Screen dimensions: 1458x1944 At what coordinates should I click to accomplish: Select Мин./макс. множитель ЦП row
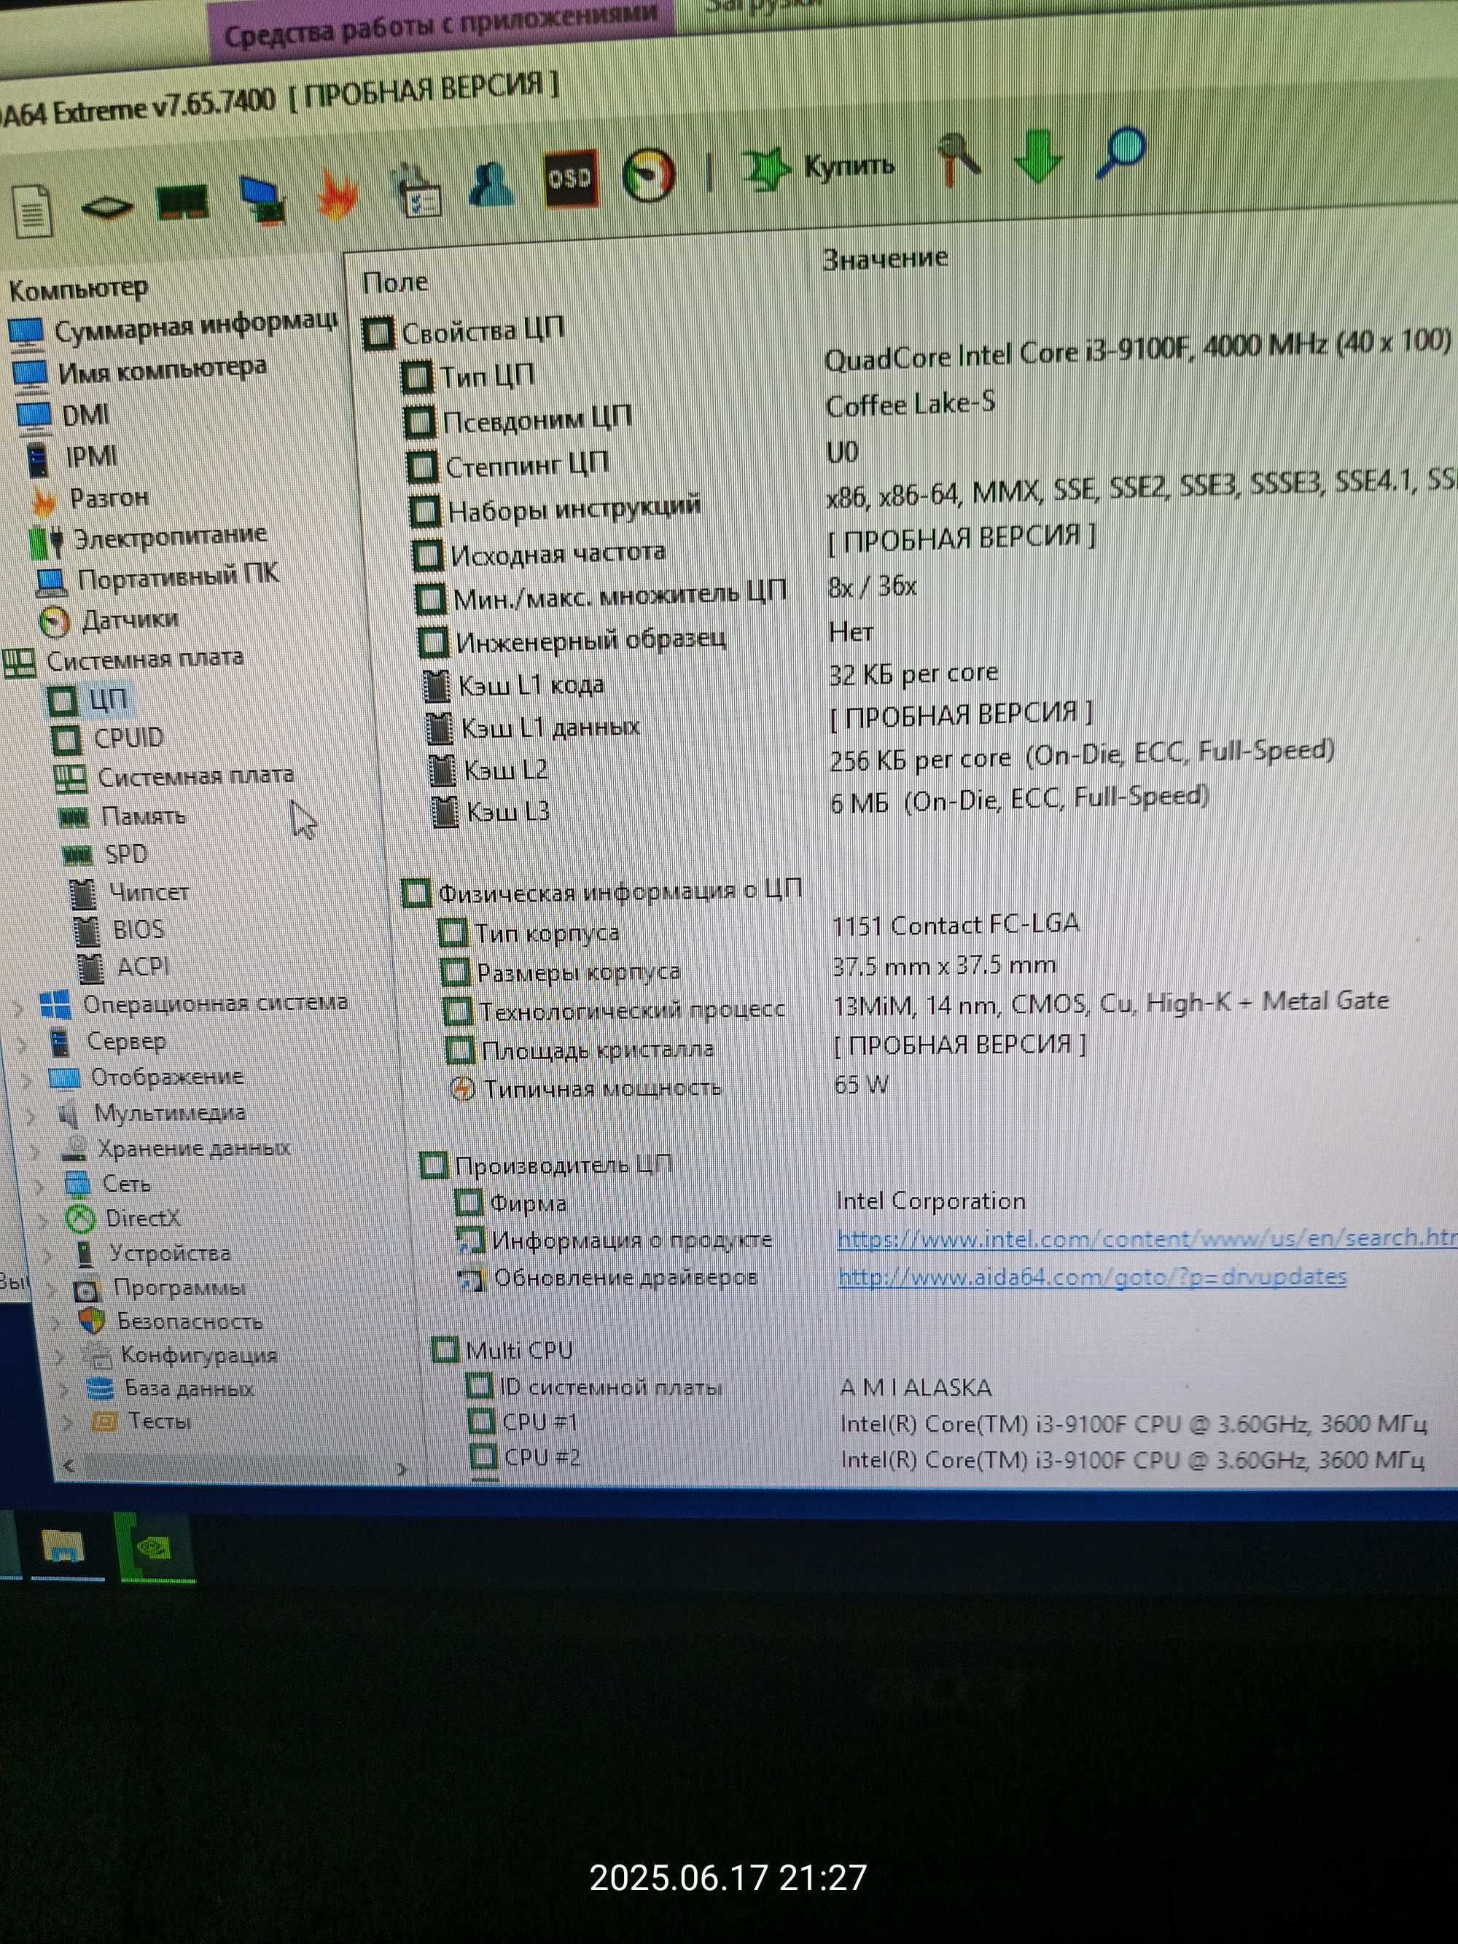pyautogui.click(x=666, y=593)
